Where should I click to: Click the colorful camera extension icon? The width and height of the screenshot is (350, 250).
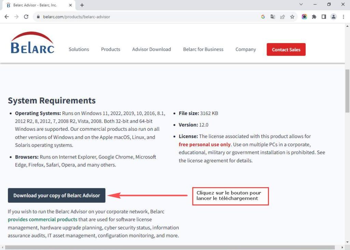point(304,16)
